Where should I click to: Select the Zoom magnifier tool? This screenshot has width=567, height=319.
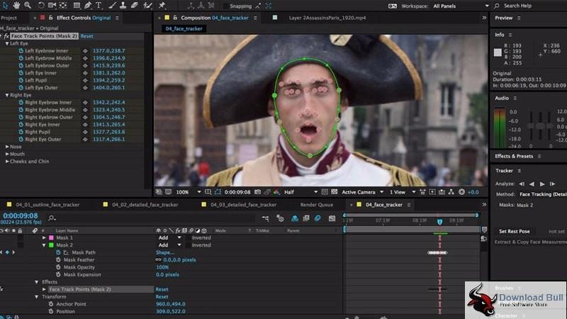point(28,6)
